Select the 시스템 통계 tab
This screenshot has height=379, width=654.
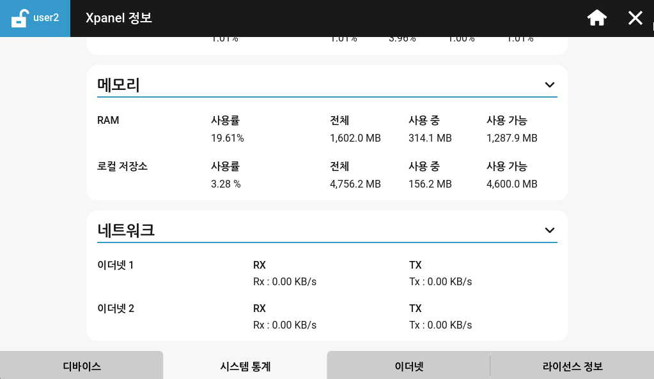245,366
